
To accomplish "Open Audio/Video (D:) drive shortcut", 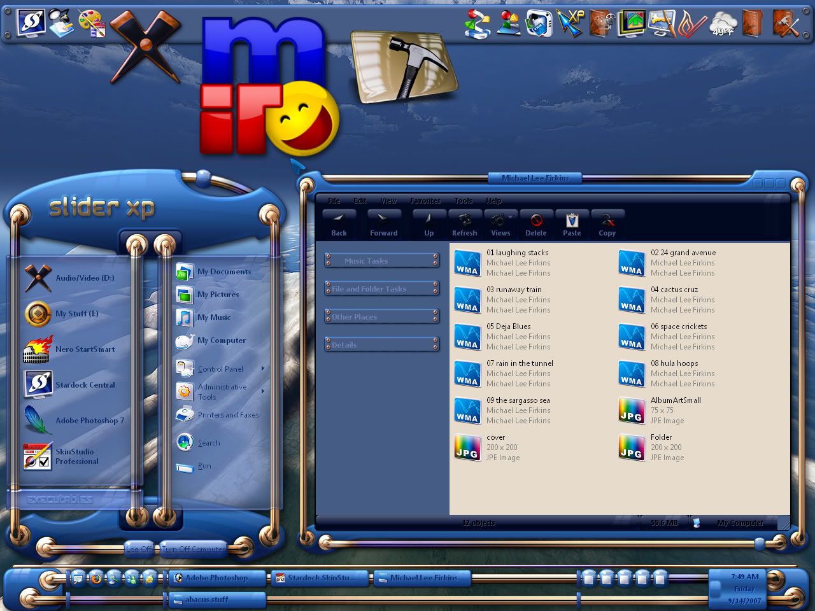I will tap(70, 278).
